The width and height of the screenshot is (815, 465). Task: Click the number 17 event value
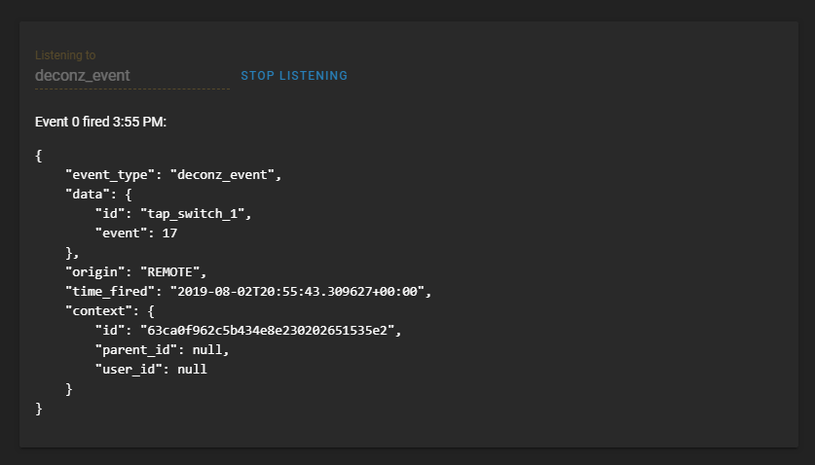[x=170, y=233]
